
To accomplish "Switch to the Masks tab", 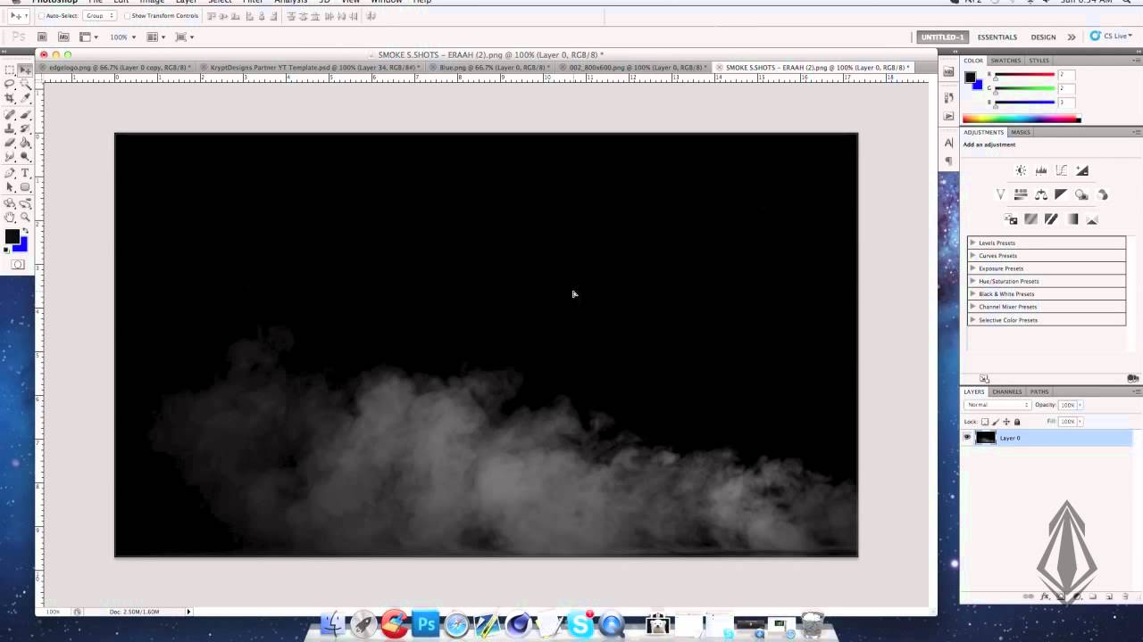I will (x=1021, y=132).
